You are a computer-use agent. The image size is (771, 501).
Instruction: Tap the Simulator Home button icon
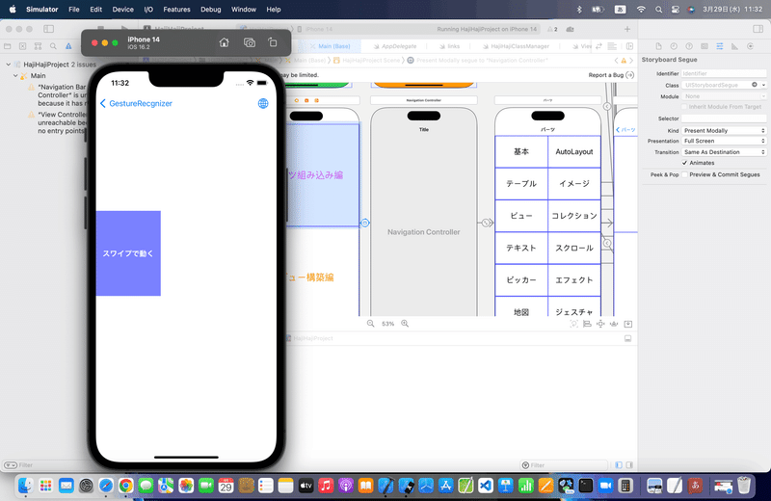224,42
